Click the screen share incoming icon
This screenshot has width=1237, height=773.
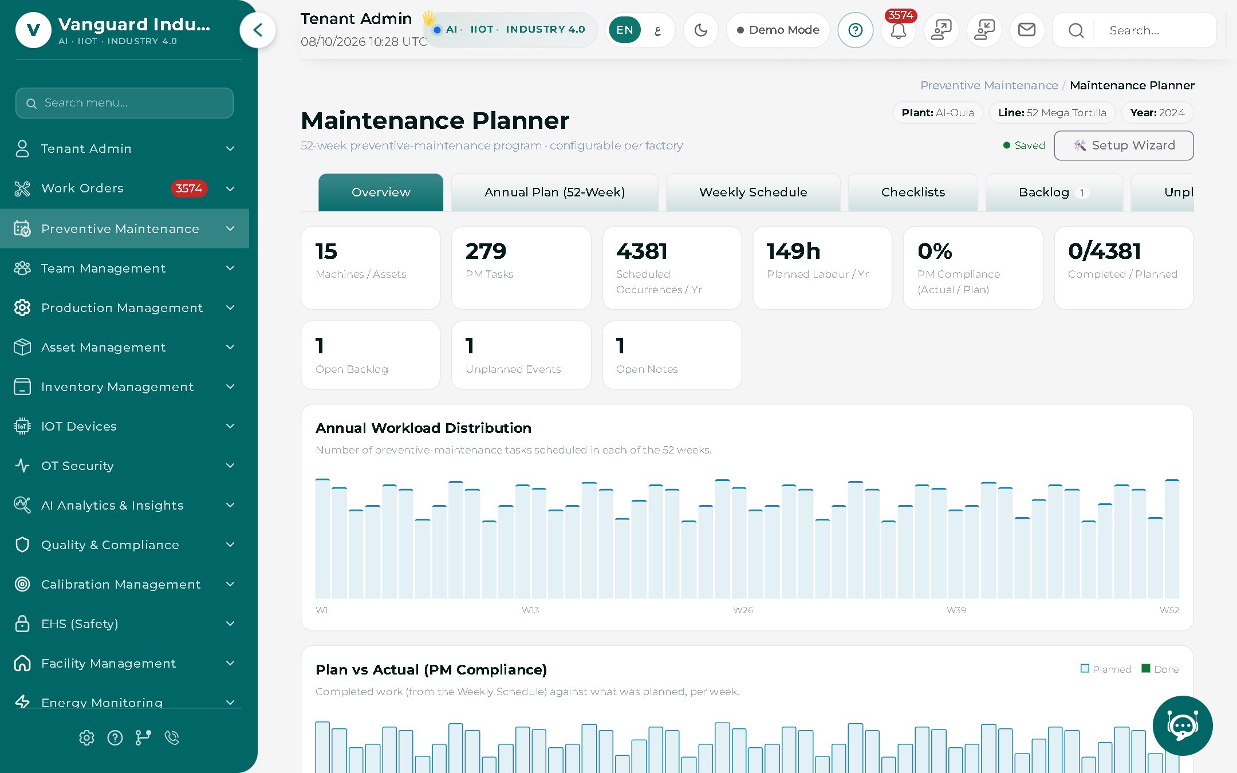tap(984, 30)
